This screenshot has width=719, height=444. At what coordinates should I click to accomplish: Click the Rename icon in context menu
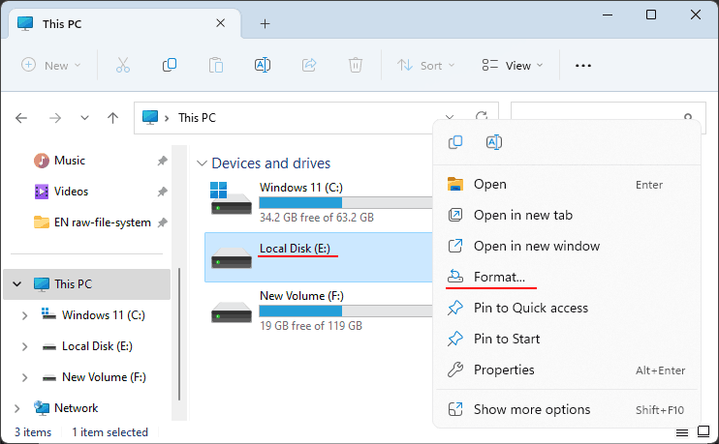493,143
